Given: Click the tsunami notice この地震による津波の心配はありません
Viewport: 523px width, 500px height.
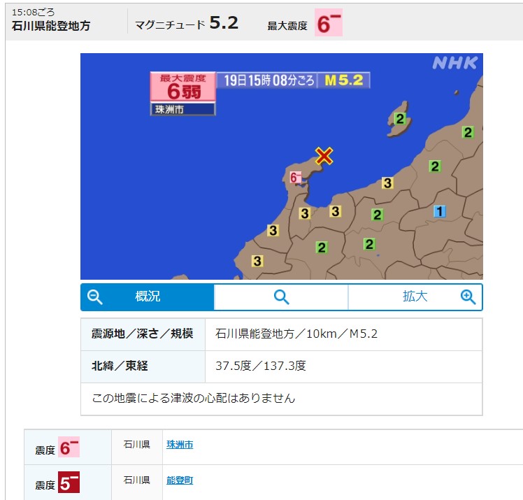Looking at the screenshot, I should [194, 399].
